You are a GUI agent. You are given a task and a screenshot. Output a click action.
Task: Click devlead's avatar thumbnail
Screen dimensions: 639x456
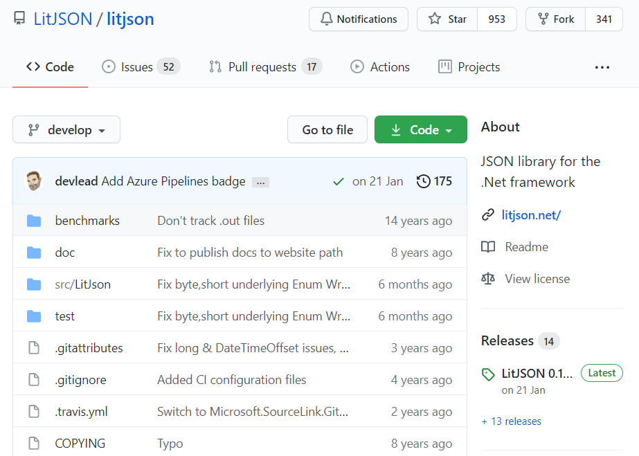pyautogui.click(x=34, y=181)
